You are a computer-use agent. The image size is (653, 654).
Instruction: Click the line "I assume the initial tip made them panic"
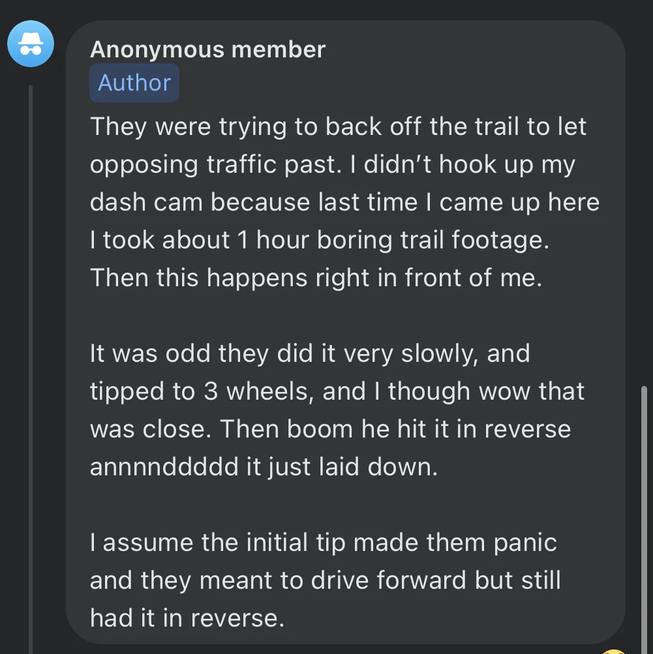click(x=323, y=543)
